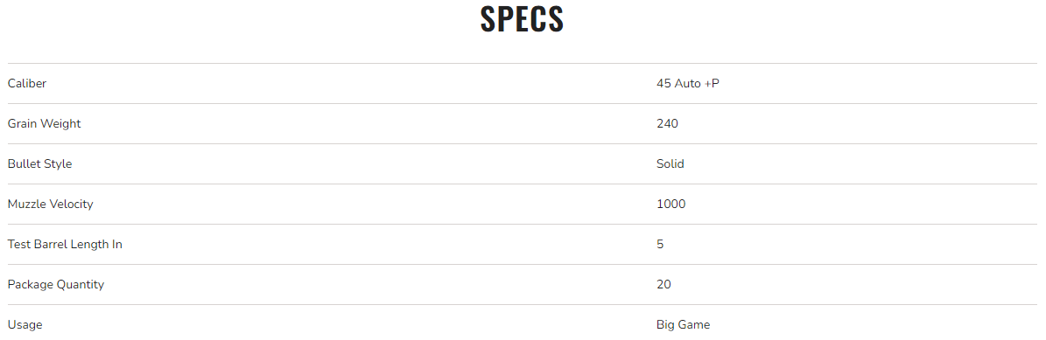Select the Usage label
The image size is (1046, 340).
pyautogui.click(x=25, y=324)
